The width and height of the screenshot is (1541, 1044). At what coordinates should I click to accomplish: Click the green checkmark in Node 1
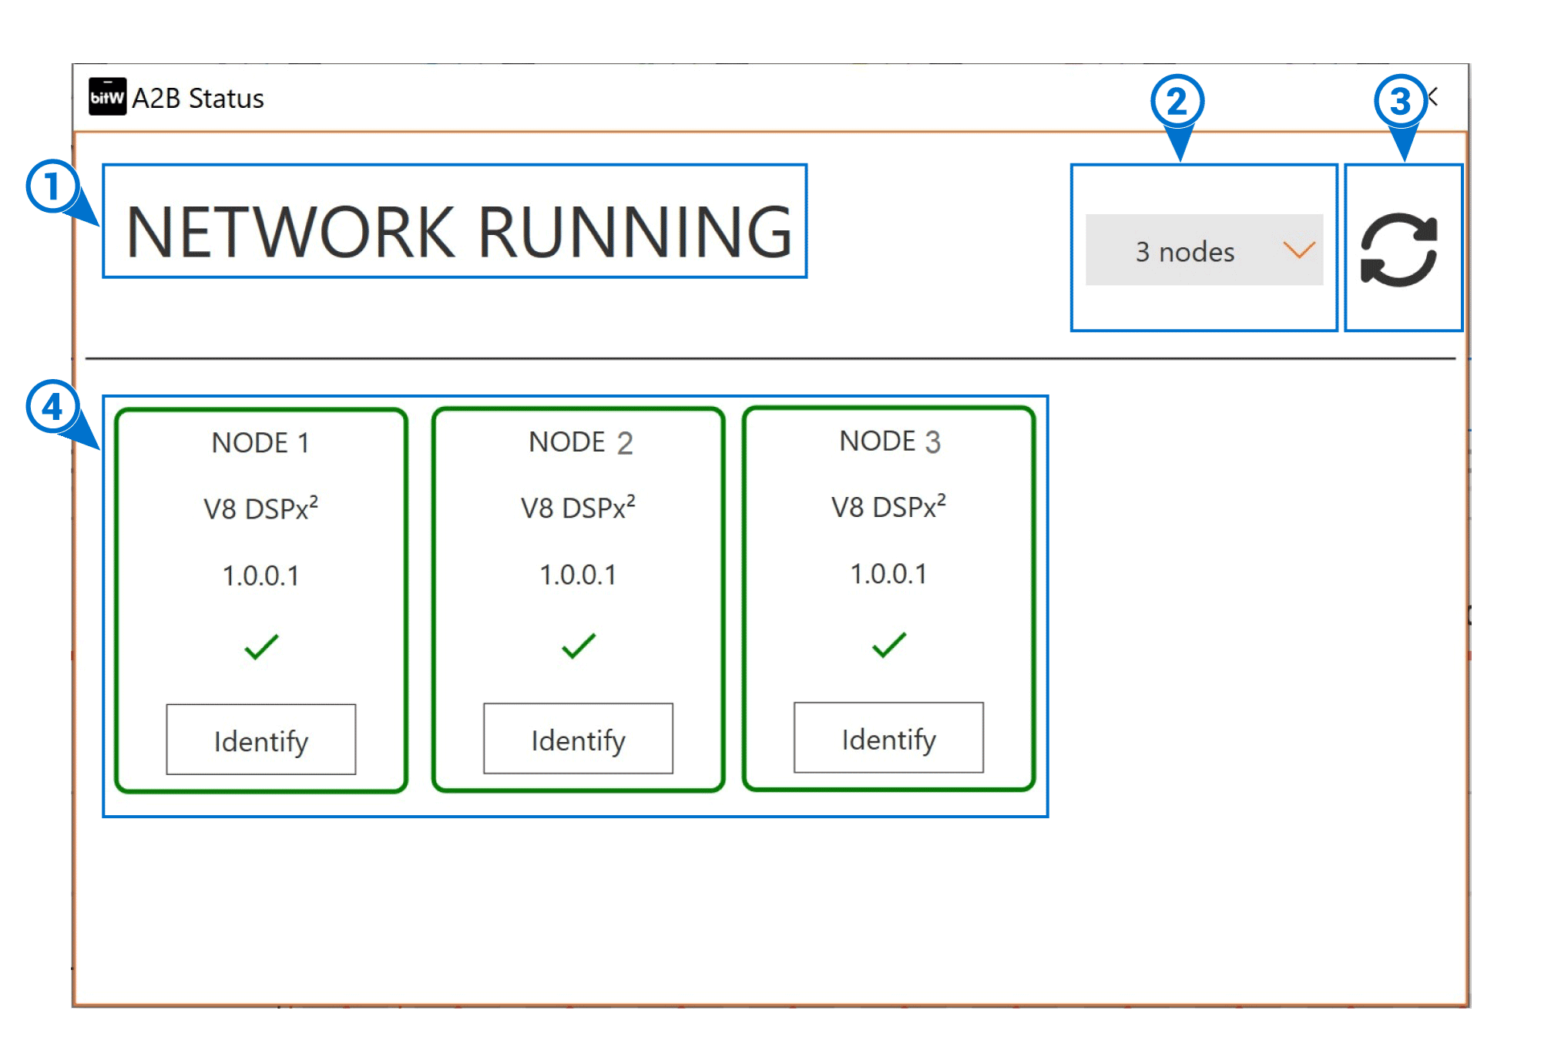261,647
